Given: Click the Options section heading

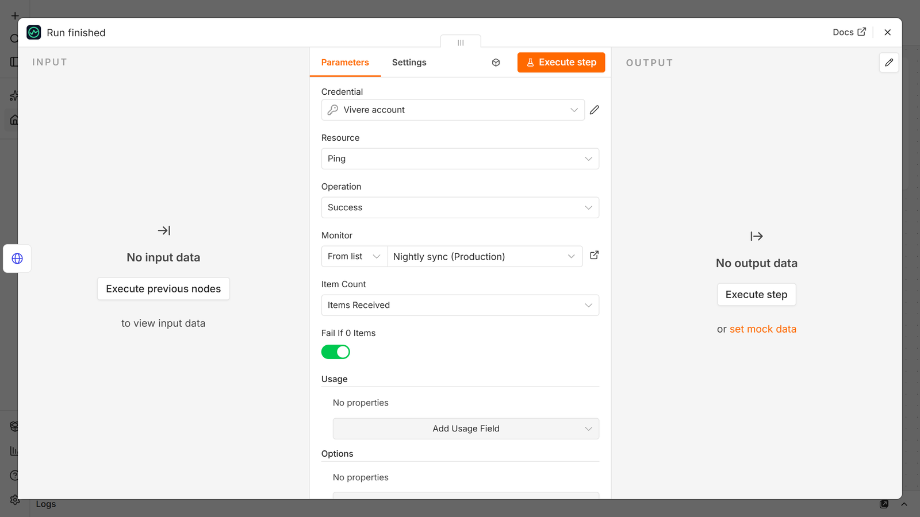Looking at the screenshot, I should coord(338,454).
